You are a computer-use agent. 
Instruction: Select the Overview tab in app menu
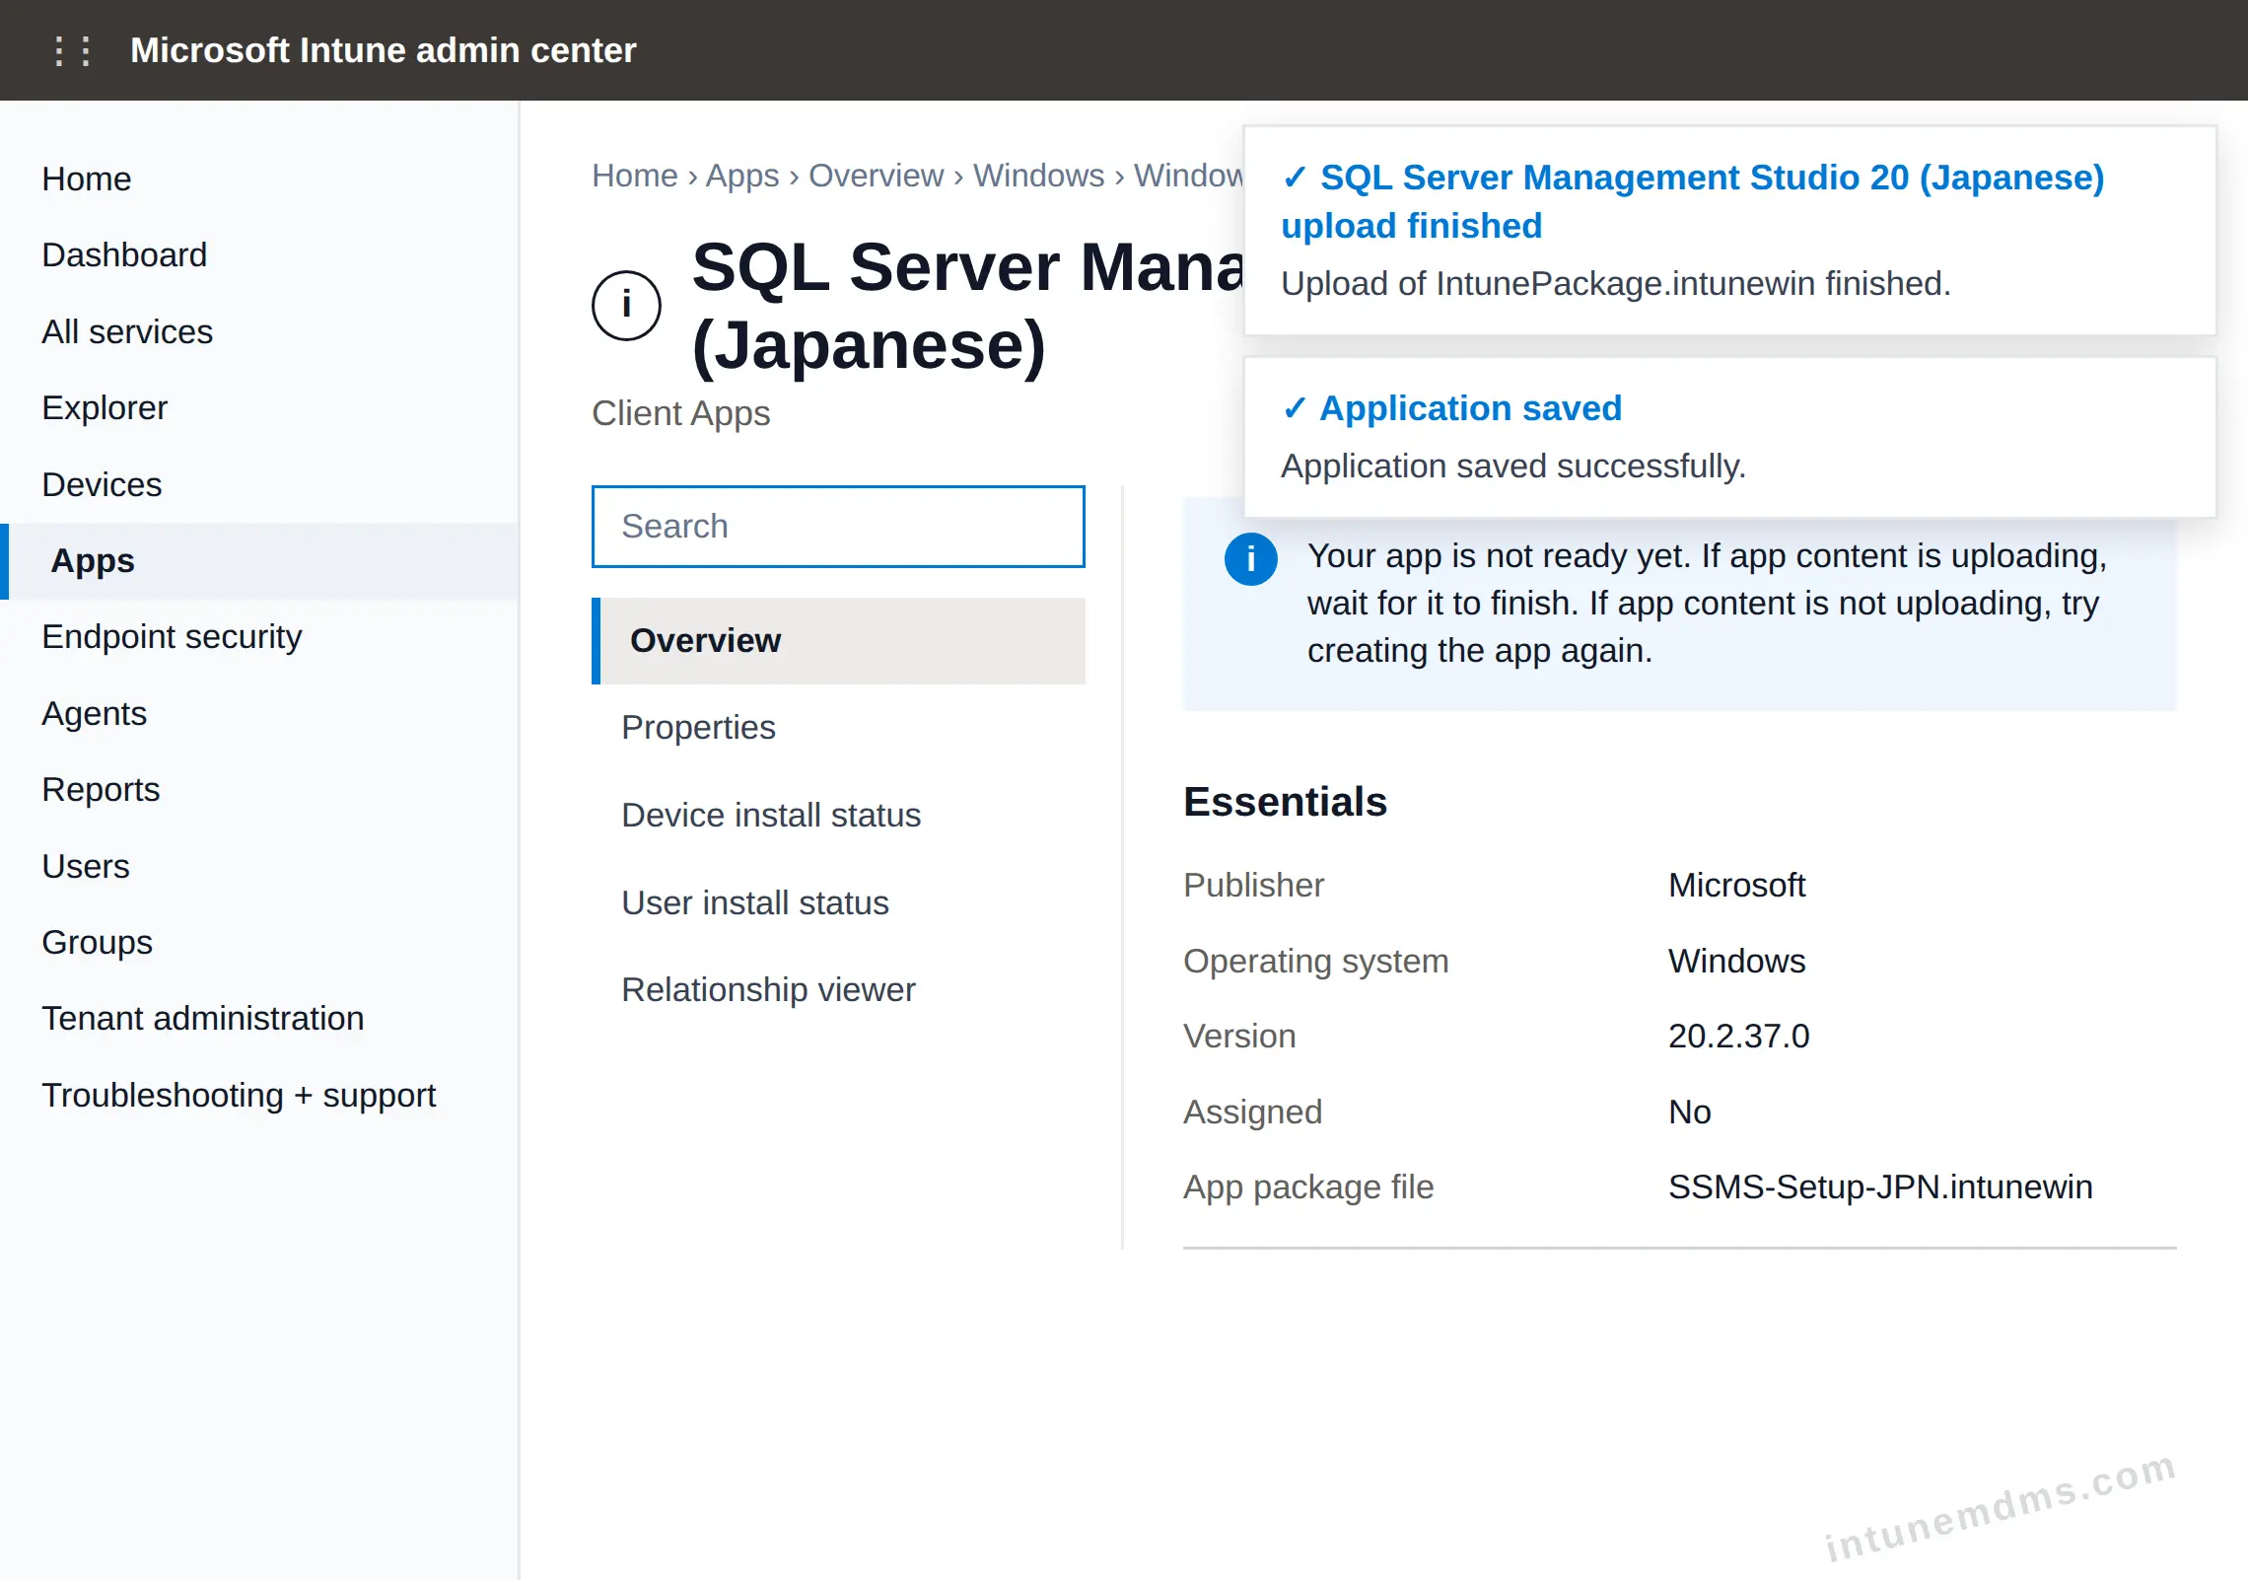point(838,641)
